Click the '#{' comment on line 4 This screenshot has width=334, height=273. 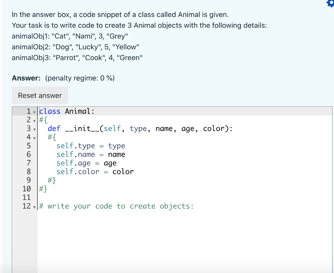coord(52,137)
